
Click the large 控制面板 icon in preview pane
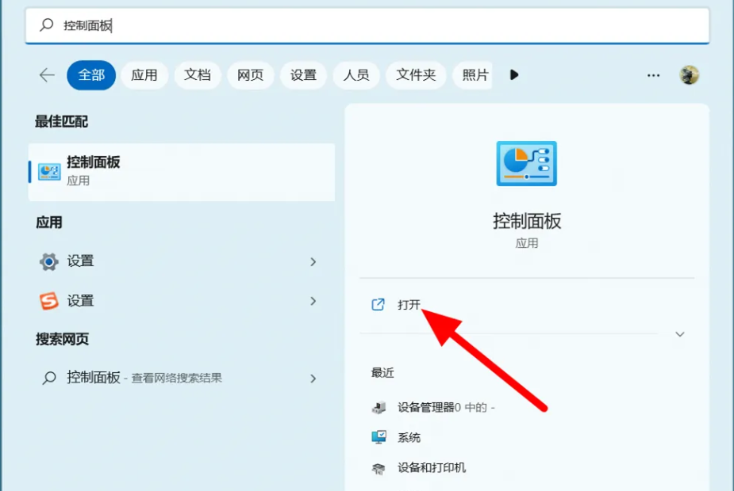(526, 164)
